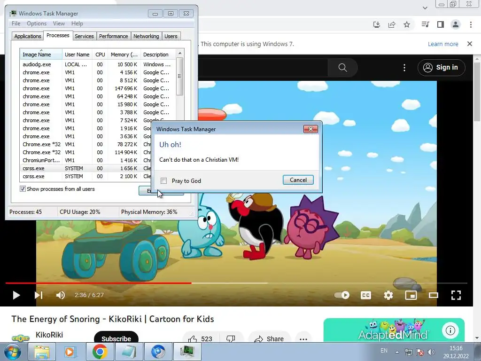
Task: Click Chrome install/download page icon
Action: pos(376,24)
